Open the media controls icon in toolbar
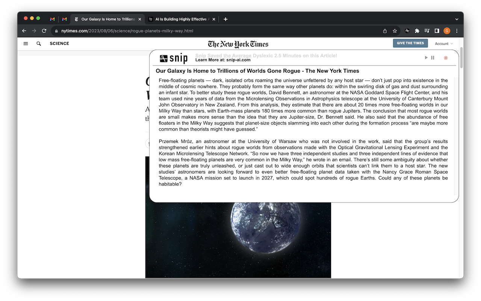 (x=427, y=31)
